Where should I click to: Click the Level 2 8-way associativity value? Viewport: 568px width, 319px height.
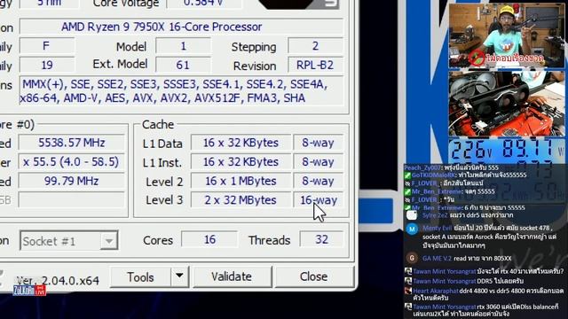tap(318, 181)
